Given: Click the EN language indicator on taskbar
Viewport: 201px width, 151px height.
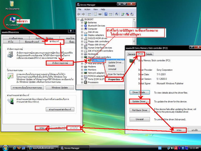Looking at the screenshot, I should click(x=160, y=148).
